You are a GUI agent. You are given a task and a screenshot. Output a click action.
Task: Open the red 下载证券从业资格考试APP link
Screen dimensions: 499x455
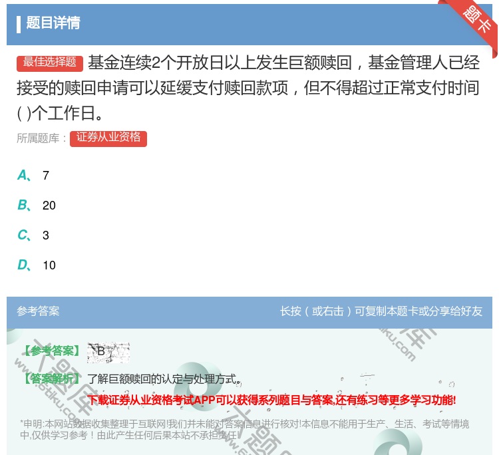coord(271,400)
